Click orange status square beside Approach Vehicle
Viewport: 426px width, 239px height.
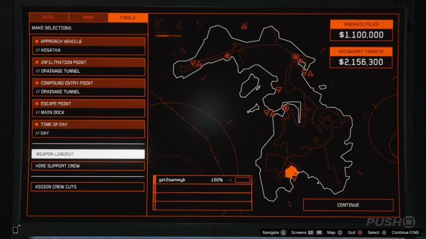tap(36, 41)
